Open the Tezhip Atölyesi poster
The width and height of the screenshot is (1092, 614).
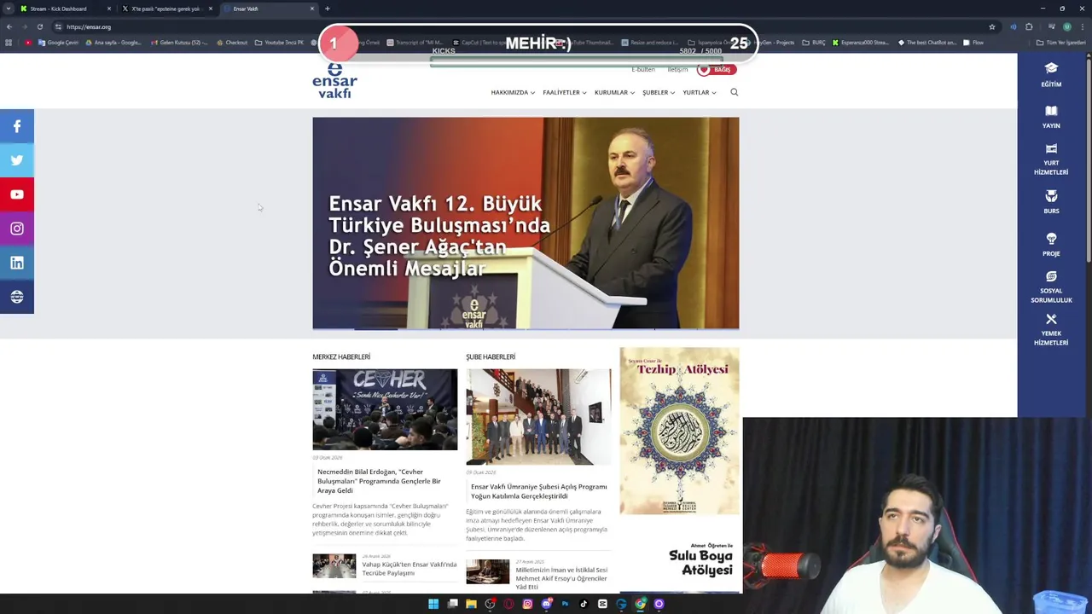coord(679,431)
